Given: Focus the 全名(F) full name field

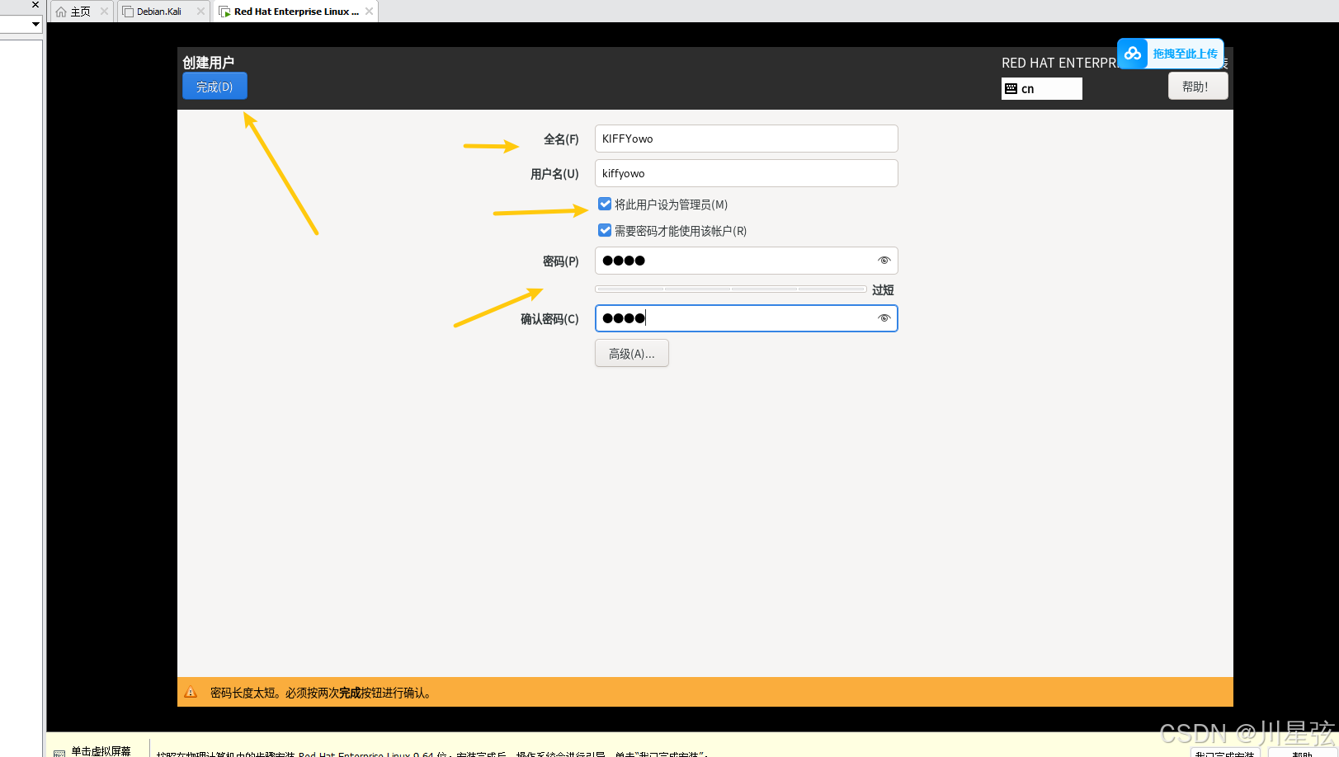Looking at the screenshot, I should point(746,139).
